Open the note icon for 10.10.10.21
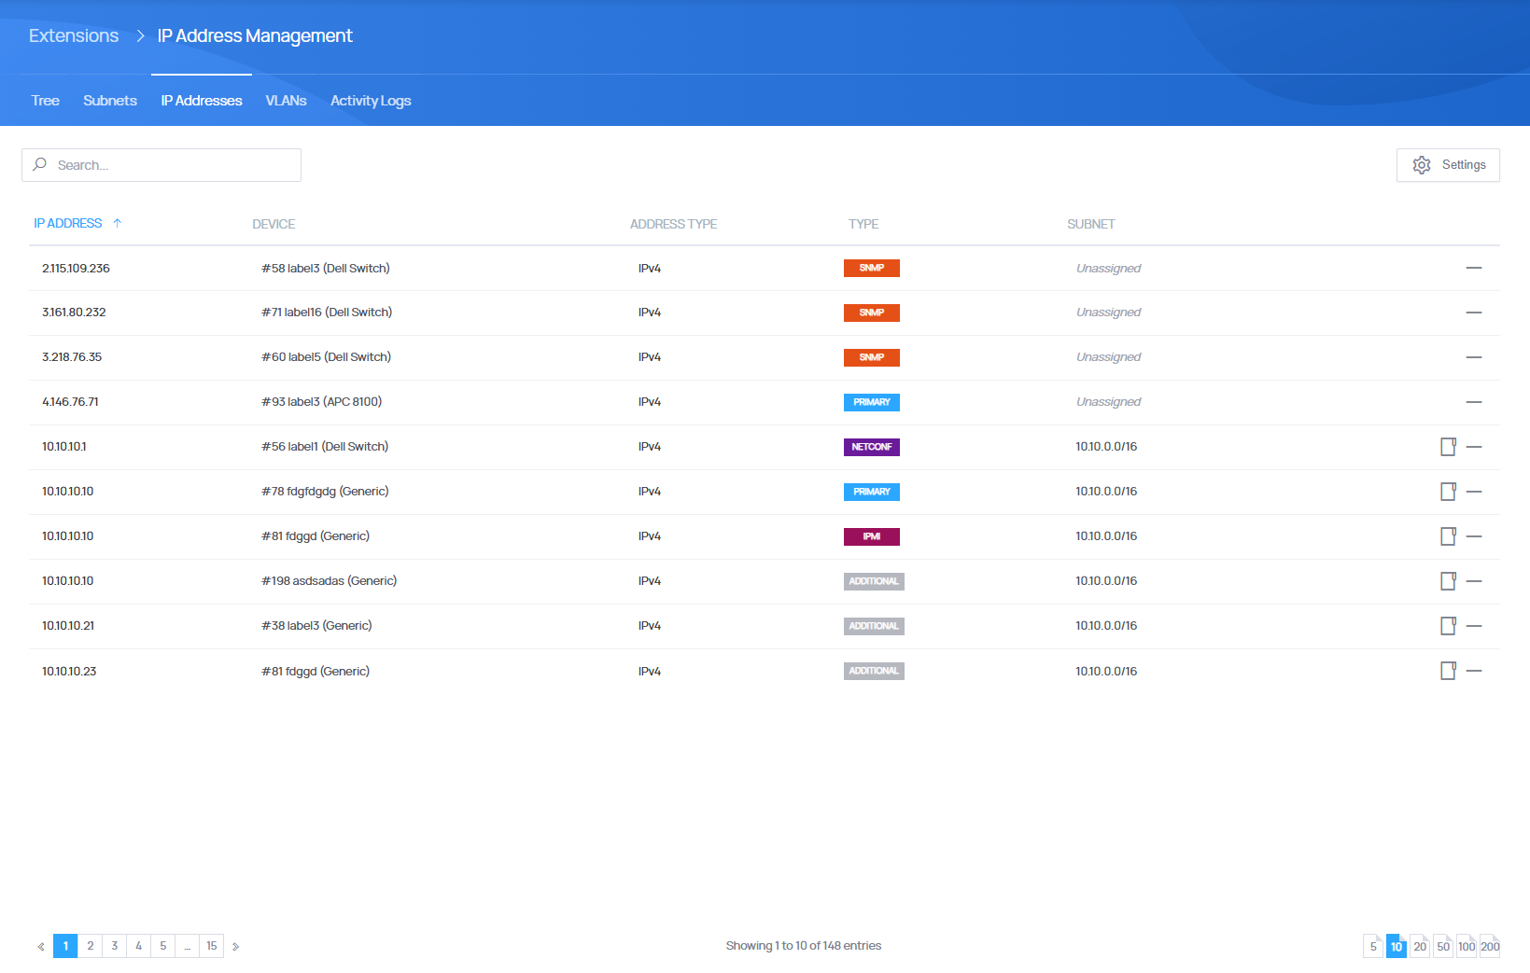The width and height of the screenshot is (1530, 973). [1448, 626]
